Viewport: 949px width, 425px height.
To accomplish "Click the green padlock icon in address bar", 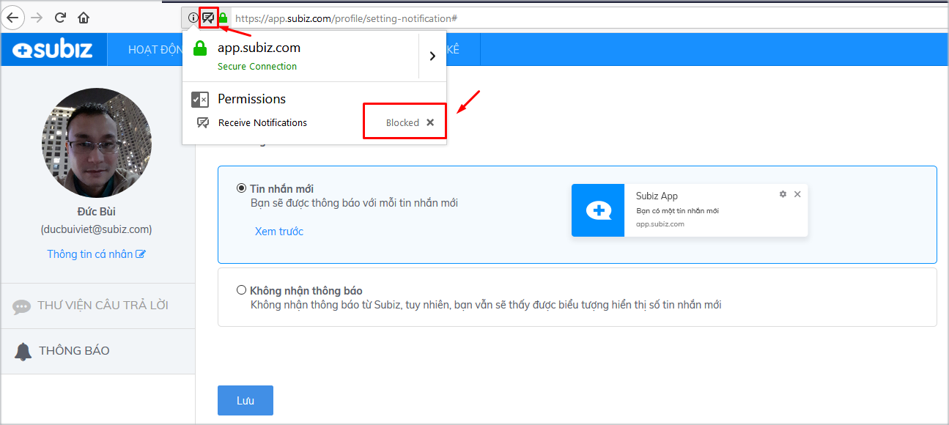I will (224, 18).
